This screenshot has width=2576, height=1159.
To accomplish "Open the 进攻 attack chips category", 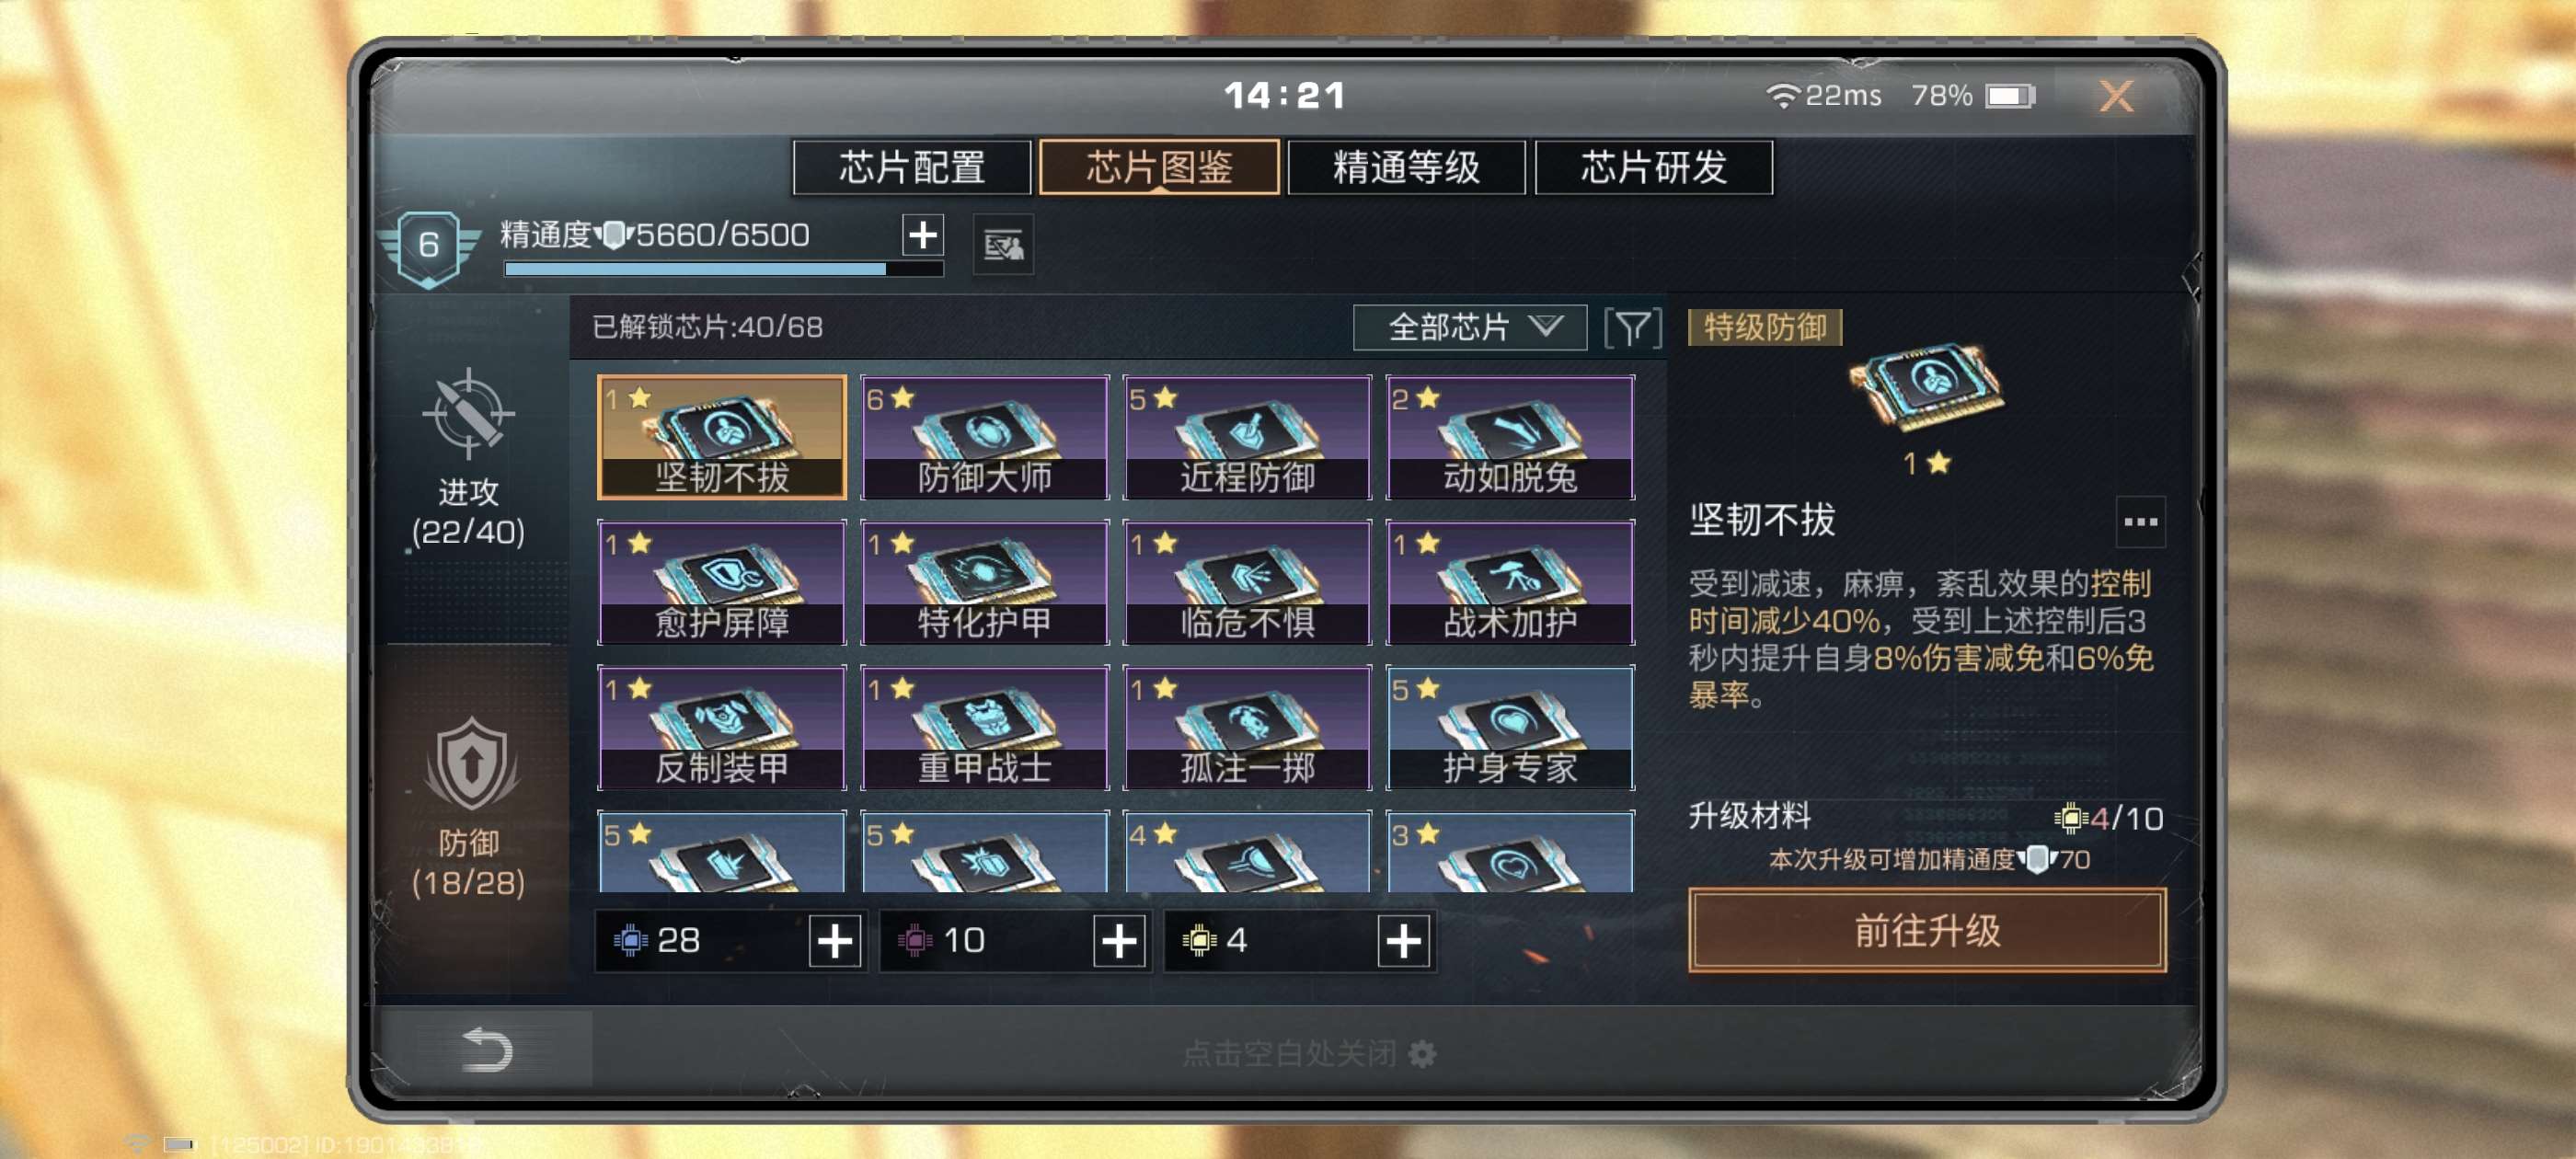I will pyautogui.click(x=468, y=461).
